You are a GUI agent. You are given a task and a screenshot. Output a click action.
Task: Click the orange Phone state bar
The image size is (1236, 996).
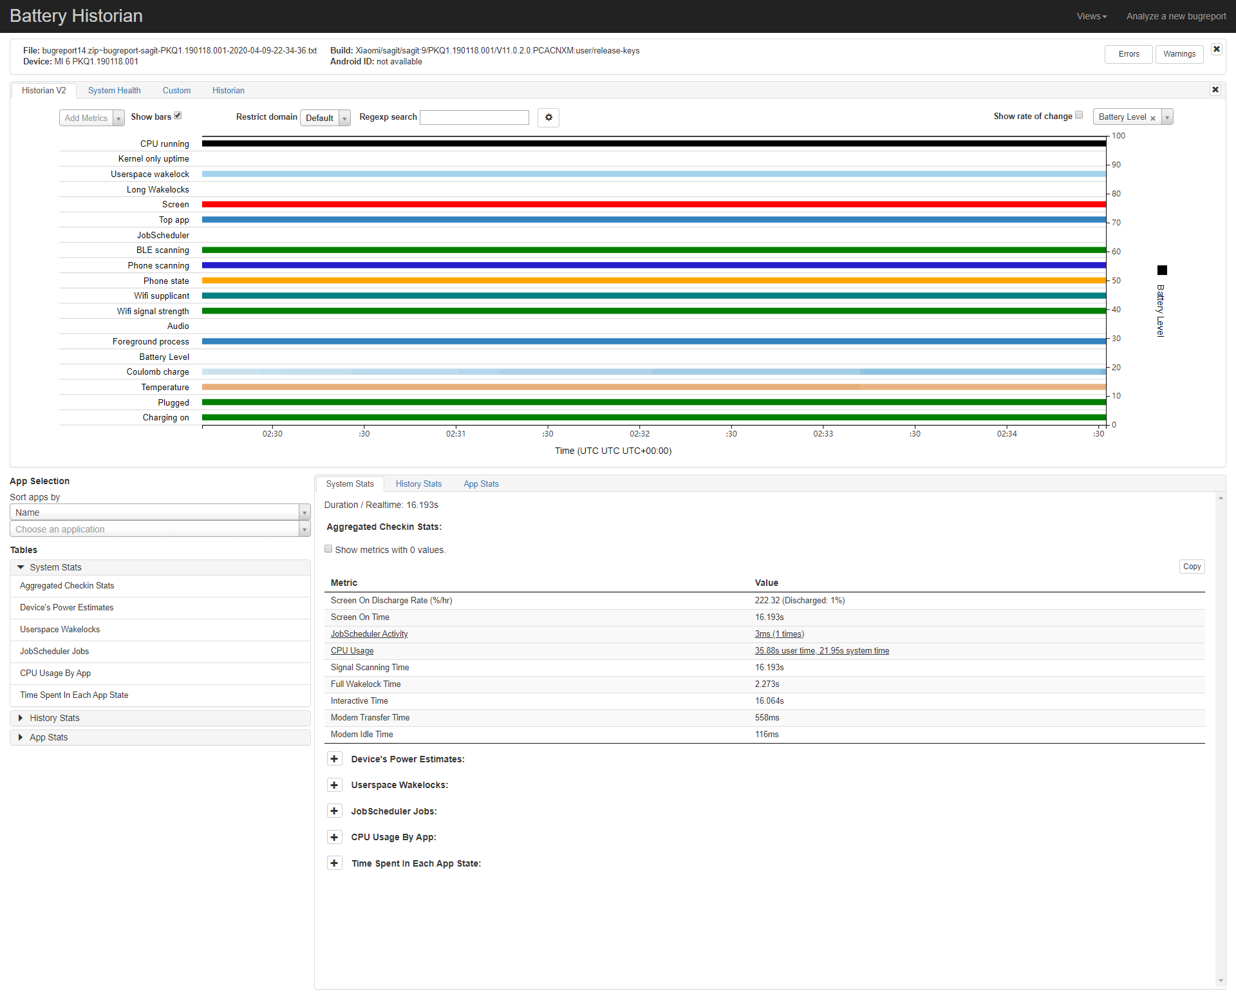(x=654, y=281)
